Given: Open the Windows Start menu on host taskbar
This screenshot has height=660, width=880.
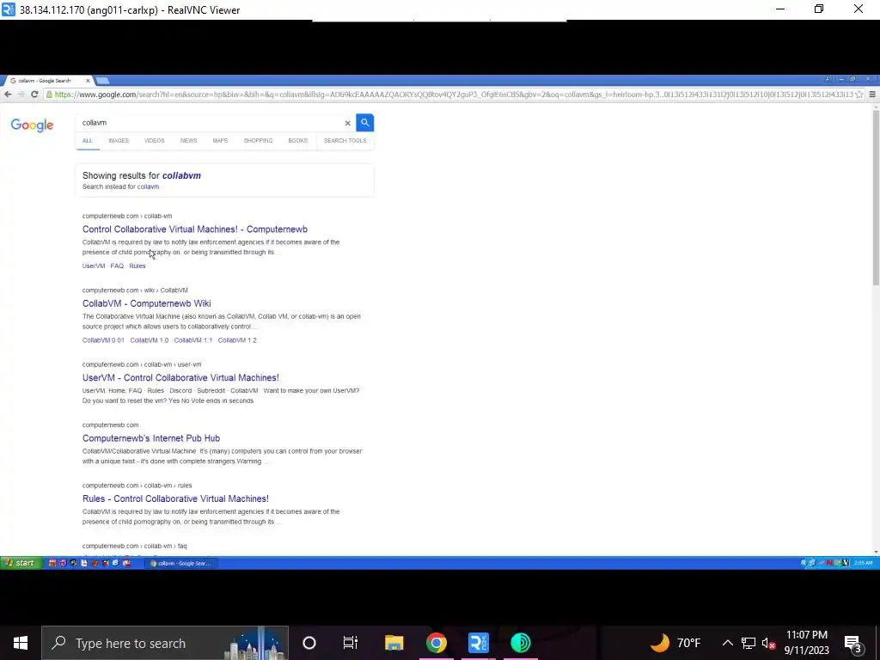Looking at the screenshot, I should (x=21, y=643).
